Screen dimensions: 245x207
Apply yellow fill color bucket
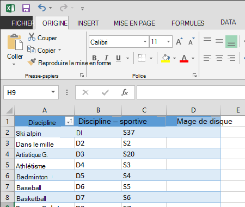(x=166, y=58)
